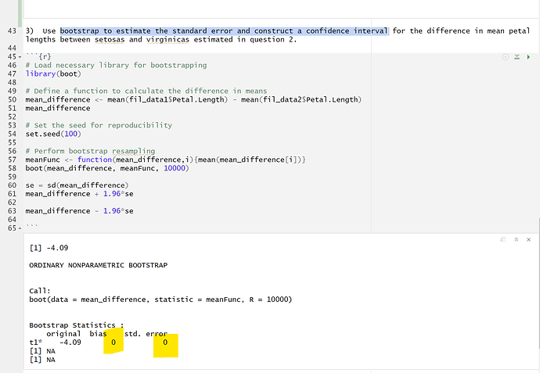Click line number 60 in the gutter
540x373 pixels.
point(12,185)
